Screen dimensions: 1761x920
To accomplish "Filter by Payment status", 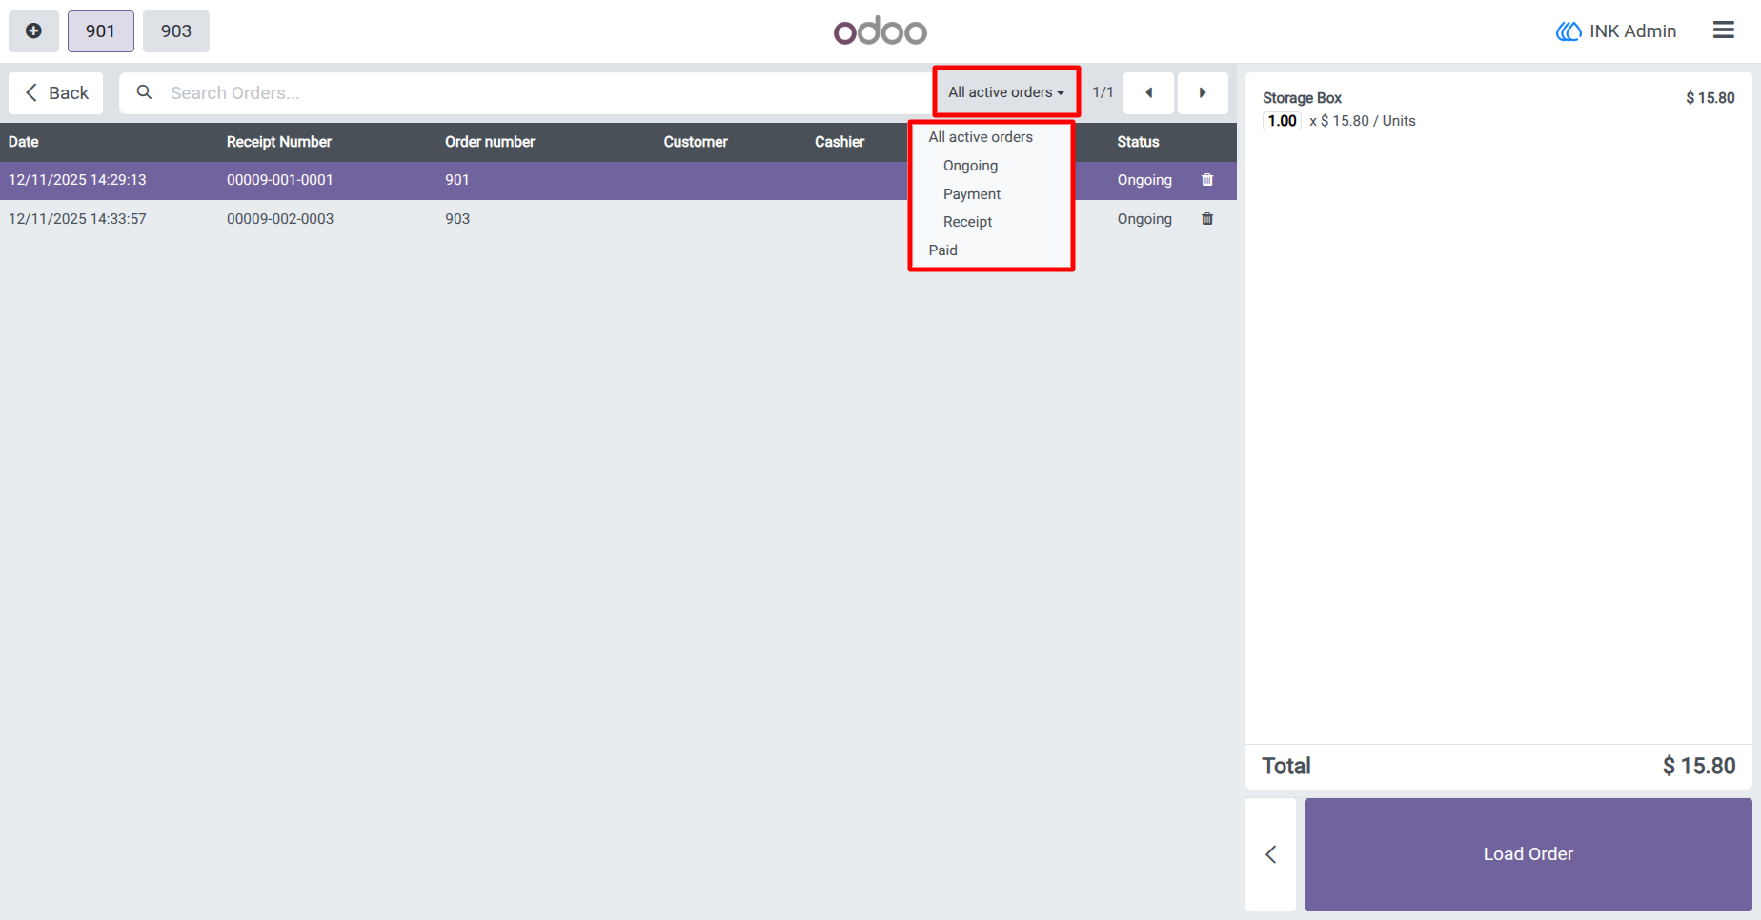I will [972, 194].
